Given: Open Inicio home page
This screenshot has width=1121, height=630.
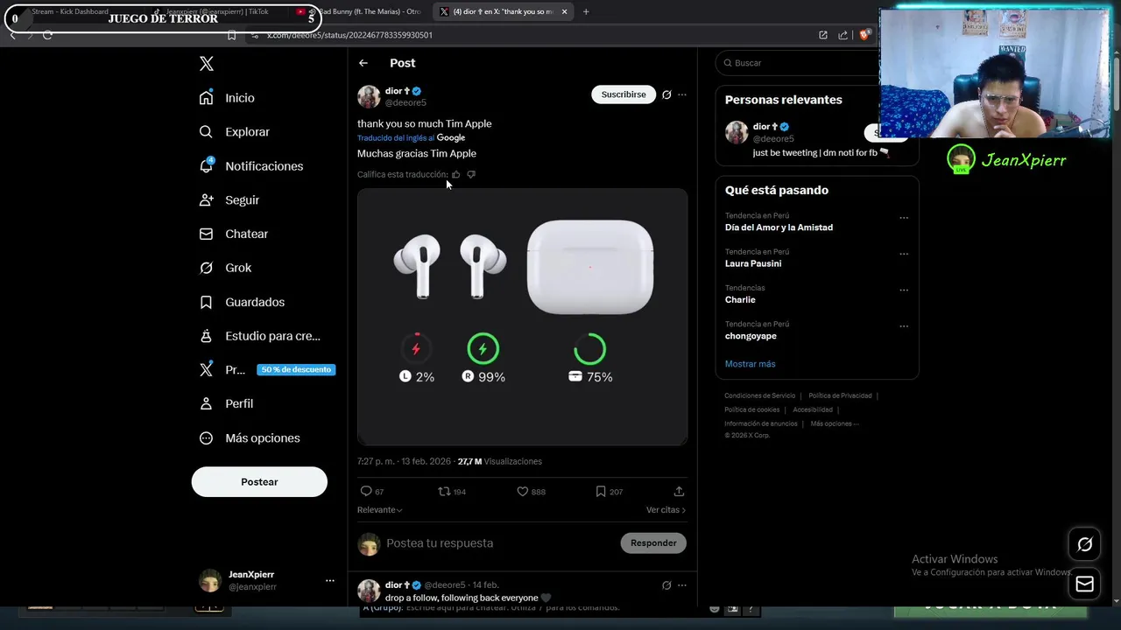Looking at the screenshot, I should [x=227, y=98].
